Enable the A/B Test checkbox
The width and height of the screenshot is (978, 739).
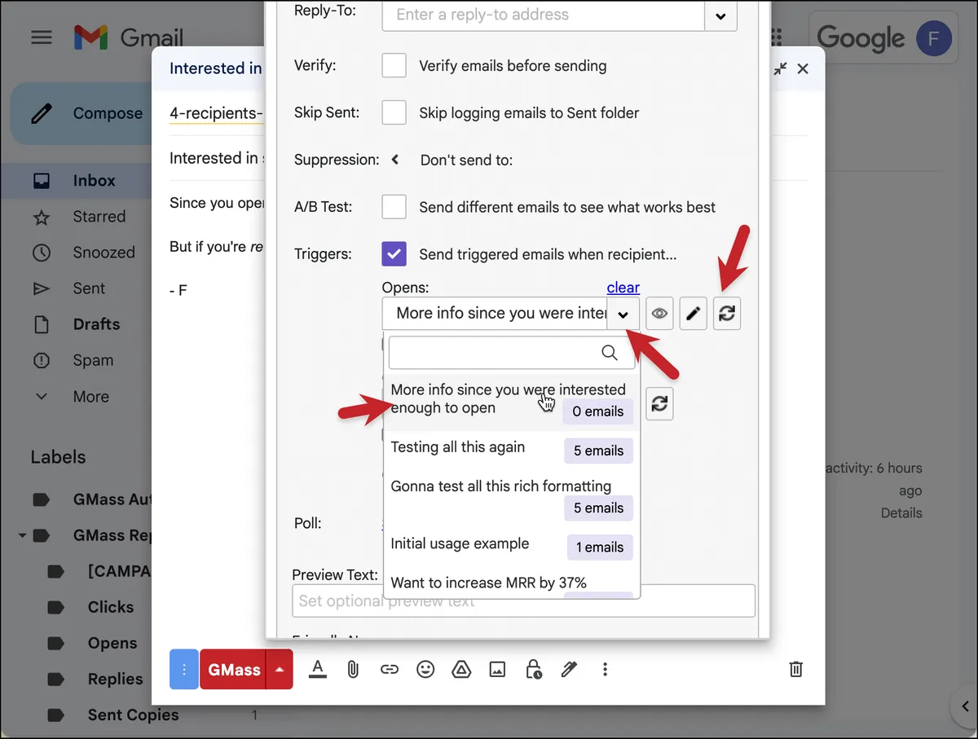click(x=394, y=207)
